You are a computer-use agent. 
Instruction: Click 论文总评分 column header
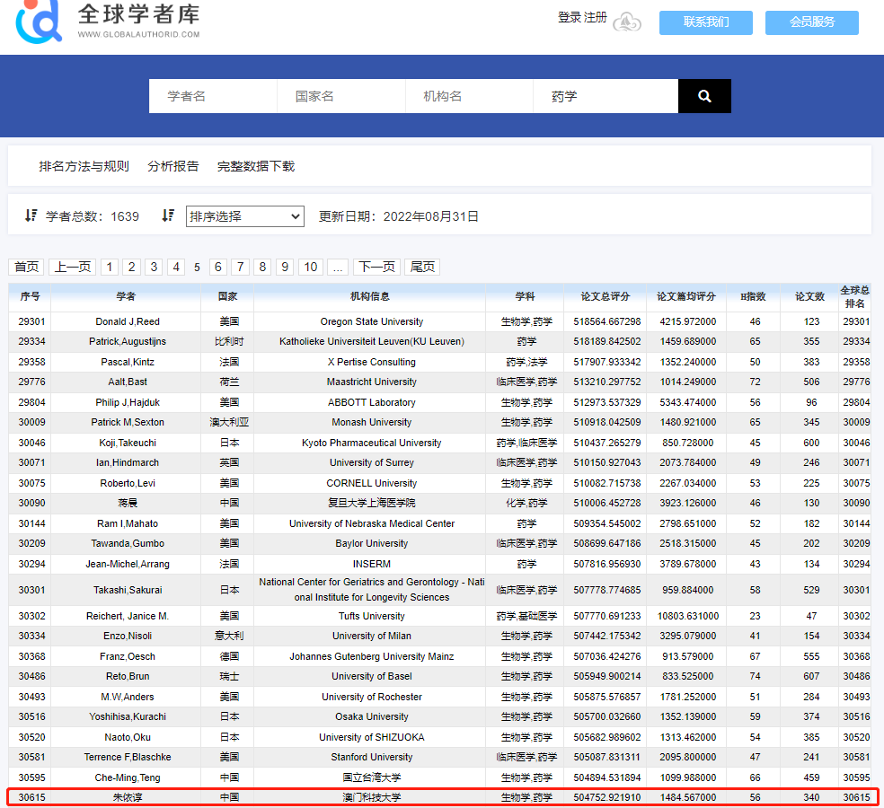605,296
